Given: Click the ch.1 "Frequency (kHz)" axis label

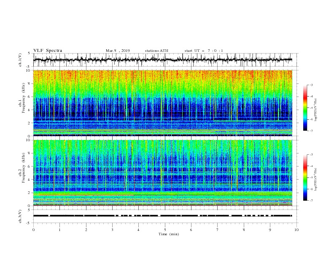Looking at the screenshot, I should coord(24,98).
